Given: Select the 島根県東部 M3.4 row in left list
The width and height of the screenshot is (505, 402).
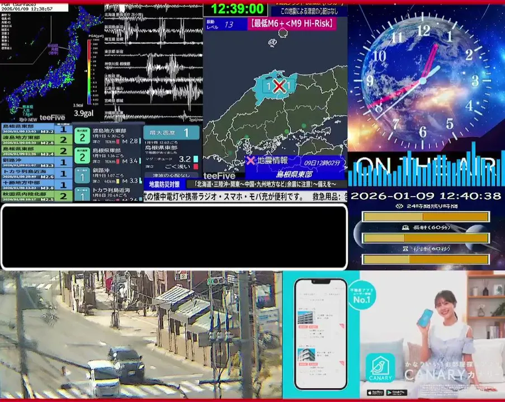Looking at the screenshot, I should tap(36, 151).
